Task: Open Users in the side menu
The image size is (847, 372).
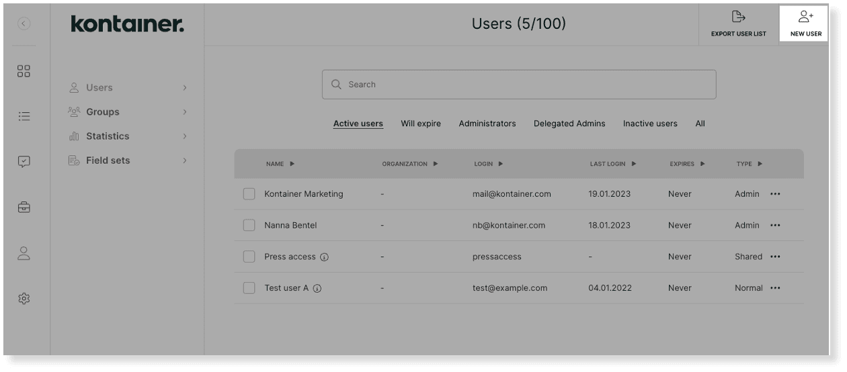Action: tap(99, 88)
